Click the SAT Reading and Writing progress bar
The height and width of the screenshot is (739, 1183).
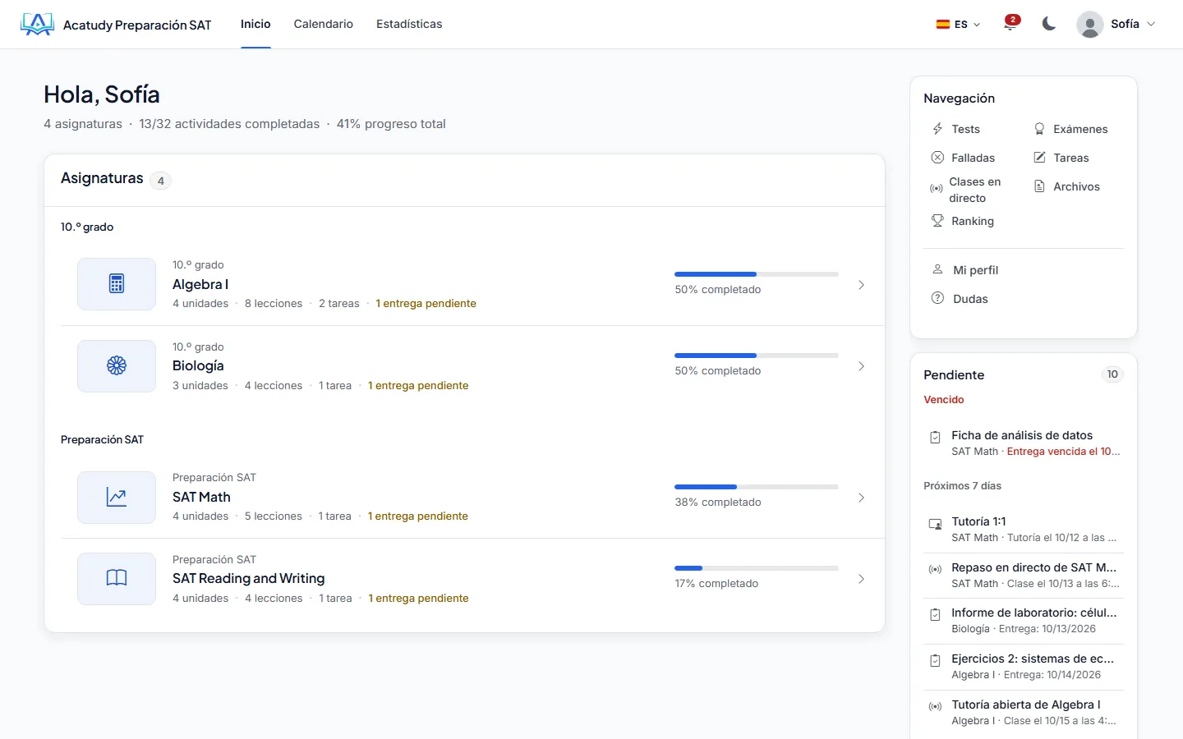[x=757, y=568]
